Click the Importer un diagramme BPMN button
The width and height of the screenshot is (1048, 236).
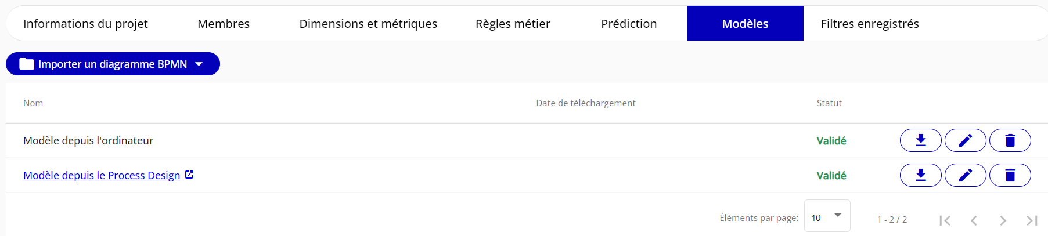pos(105,64)
